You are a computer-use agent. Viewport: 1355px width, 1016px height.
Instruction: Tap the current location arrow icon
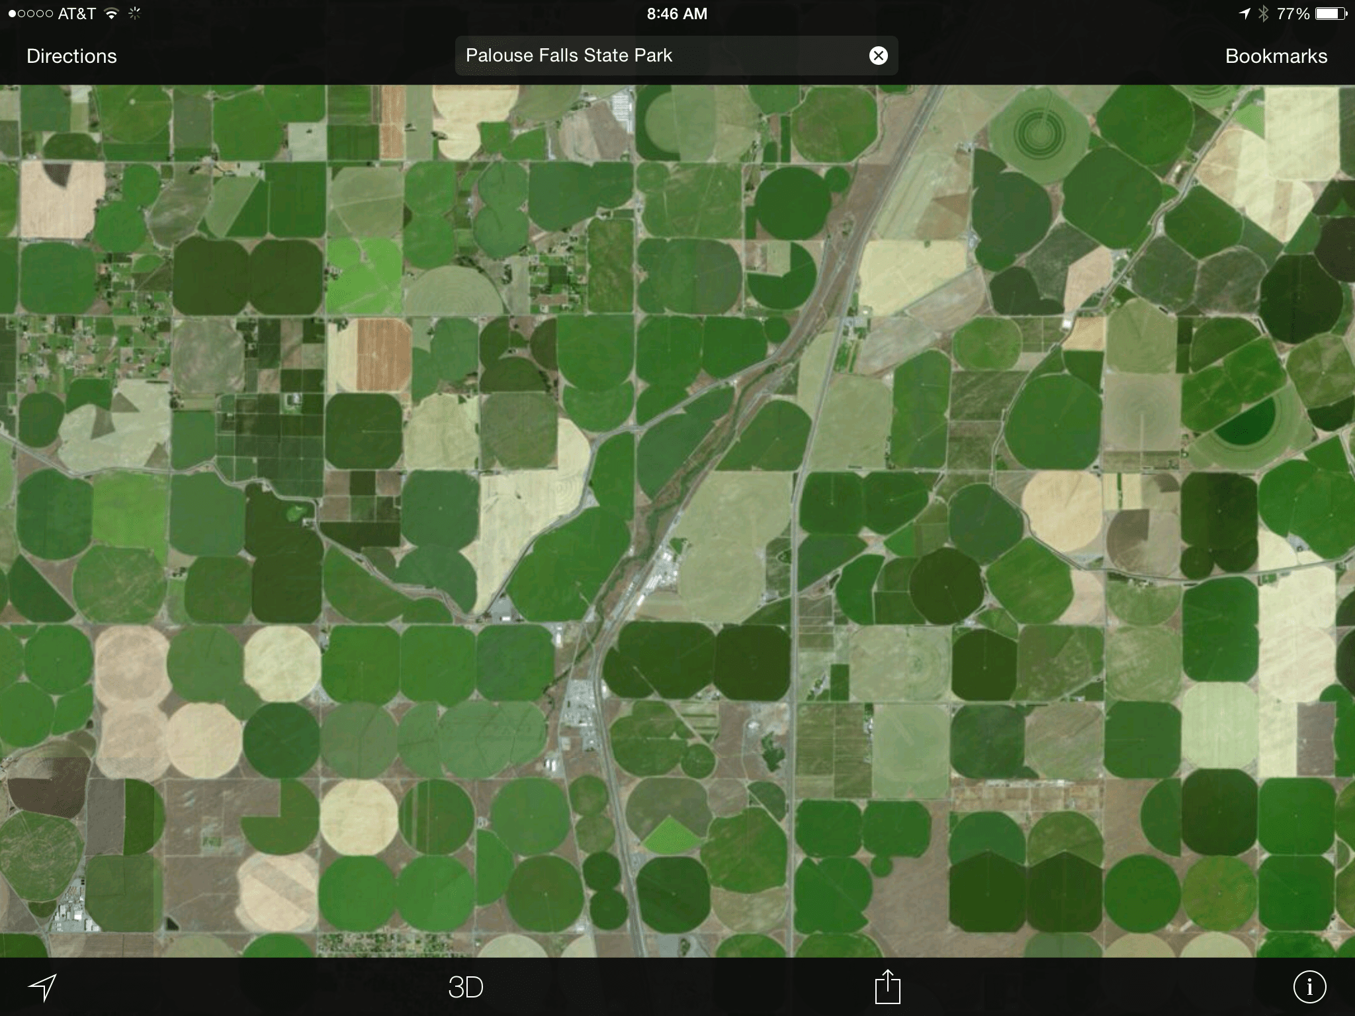[42, 988]
